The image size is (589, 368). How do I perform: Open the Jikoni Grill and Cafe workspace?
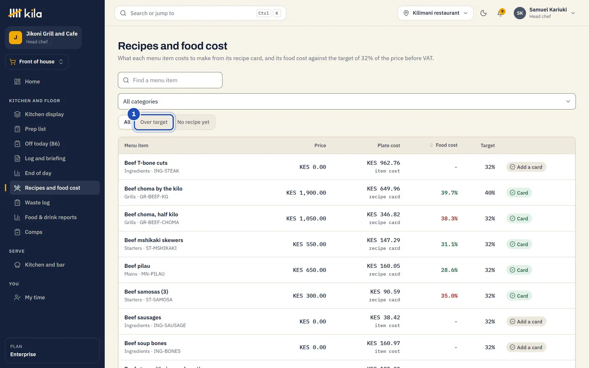click(x=43, y=38)
